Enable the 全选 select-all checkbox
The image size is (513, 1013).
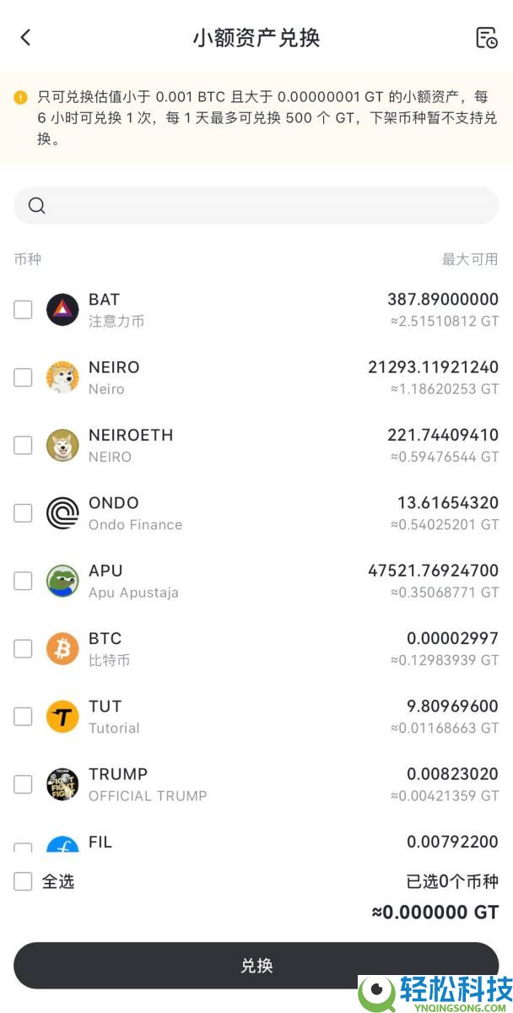[23, 881]
